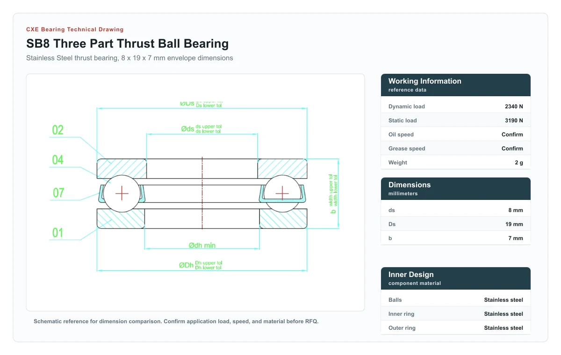Select the Dimensions panel header

pyautogui.click(x=456, y=189)
